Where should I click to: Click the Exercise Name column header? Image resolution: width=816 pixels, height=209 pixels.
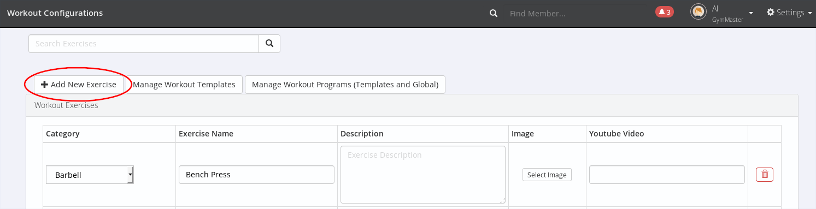206,134
